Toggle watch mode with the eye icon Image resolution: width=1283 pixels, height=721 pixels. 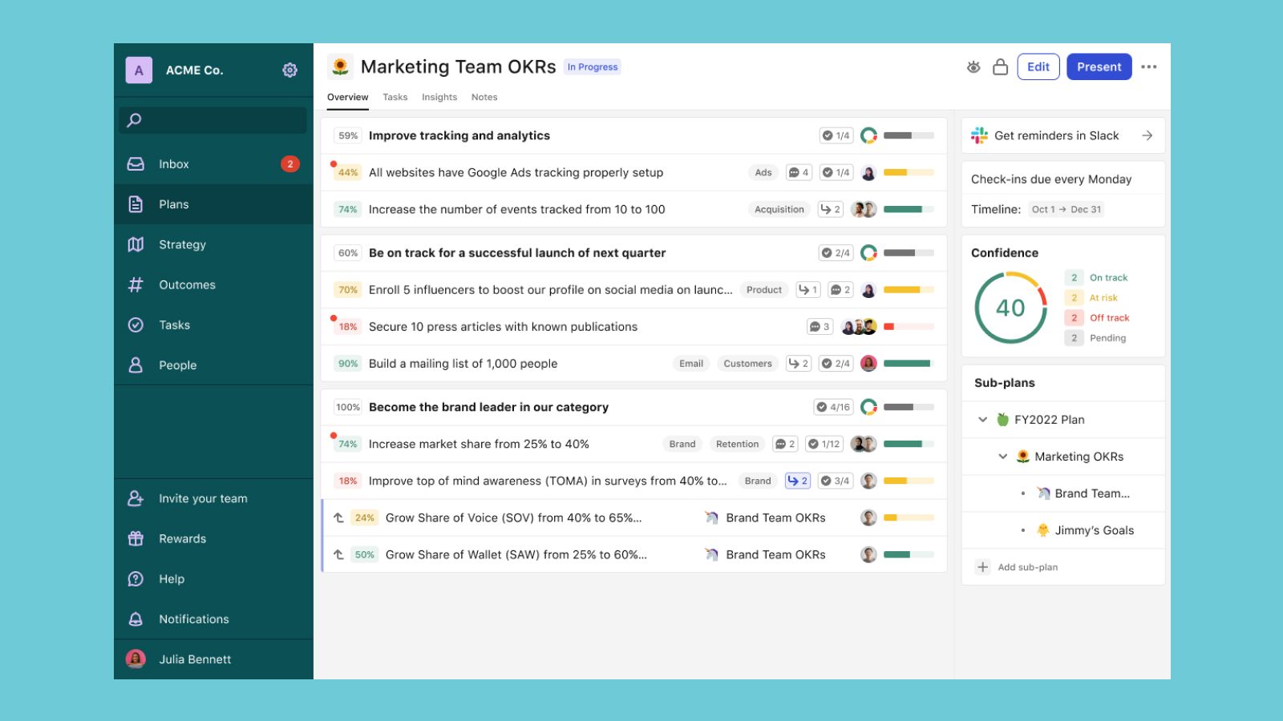click(973, 66)
